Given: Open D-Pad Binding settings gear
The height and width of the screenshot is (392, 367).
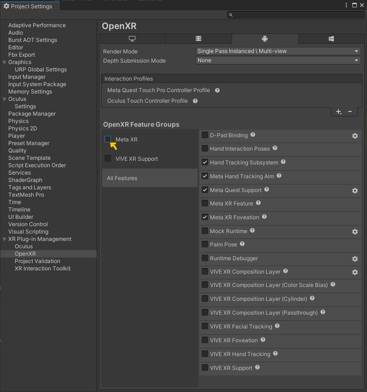Looking at the screenshot, I should 355,136.
